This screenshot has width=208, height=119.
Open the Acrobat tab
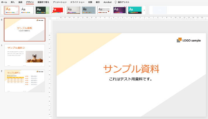click(x=108, y=2)
